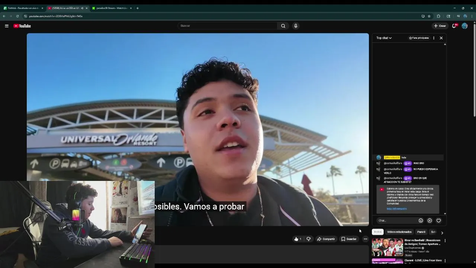Image resolution: width=476 pixels, height=268 pixels.
Task: Expand the Top chat dropdown
Action: tap(384, 38)
